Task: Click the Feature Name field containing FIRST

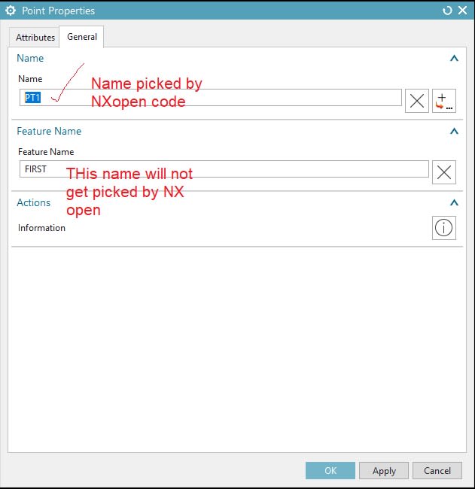Action: (x=224, y=169)
